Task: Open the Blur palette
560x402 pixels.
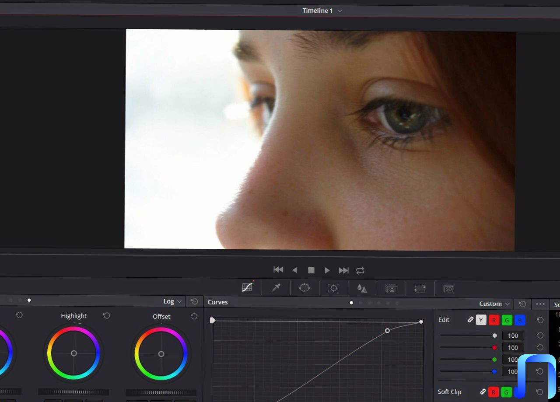Action: coord(362,288)
